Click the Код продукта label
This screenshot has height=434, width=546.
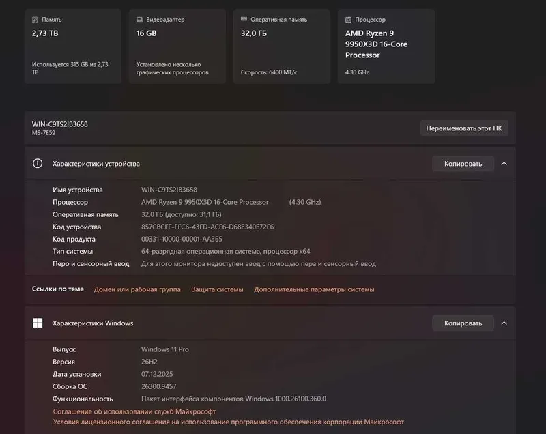coord(74,239)
